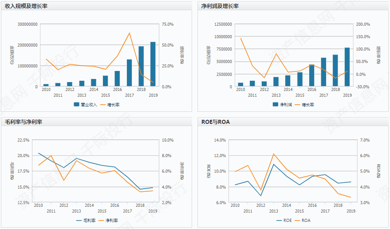Screen dimensions: 390x229
Task: Hide 增长率 series in the 净利润 chart
Action: 308,105
